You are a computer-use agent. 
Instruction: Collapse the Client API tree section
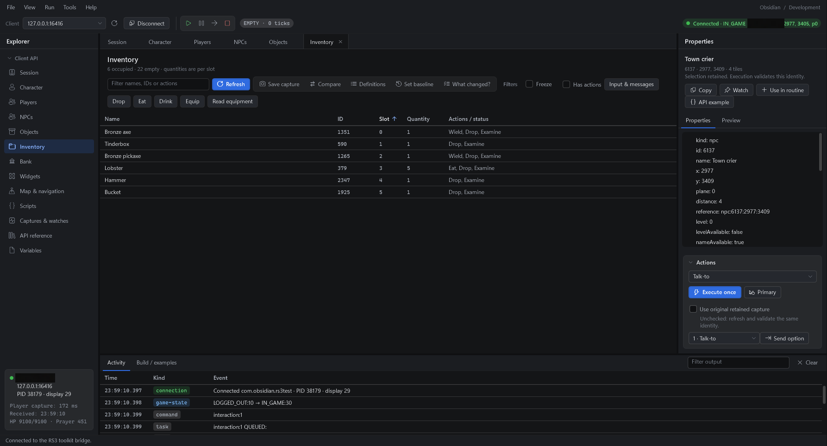(x=9, y=58)
